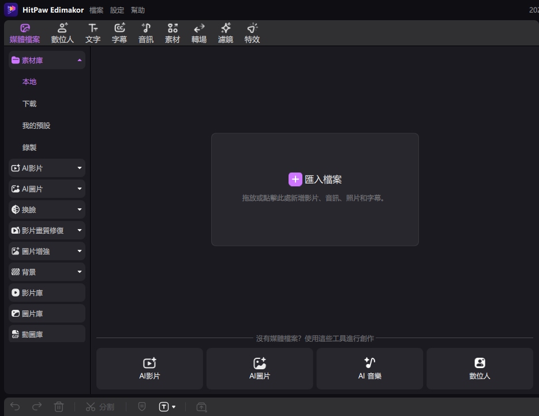The height and width of the screenshot is (416, 539).
Task: Open the 素材 stickers panel
Action: pos(172,32)
